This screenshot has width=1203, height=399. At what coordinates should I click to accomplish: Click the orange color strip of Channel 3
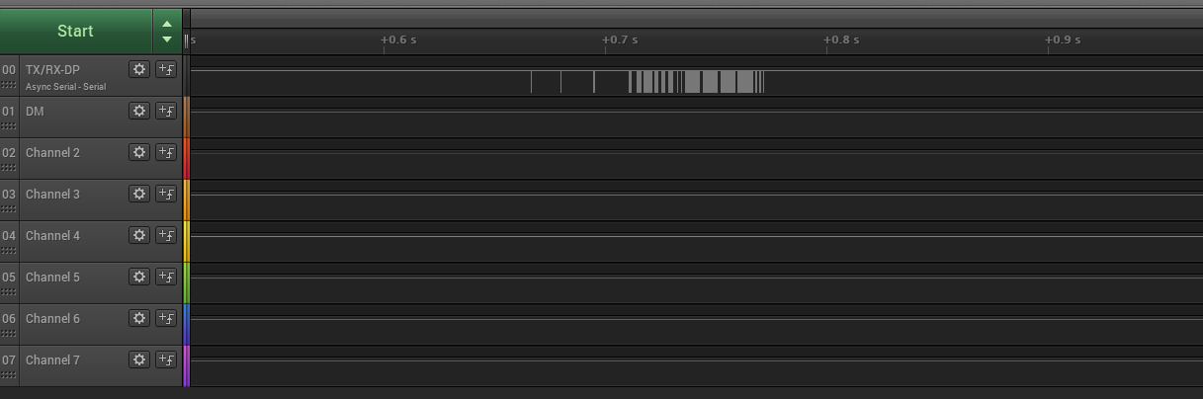(x=186, y=199)
